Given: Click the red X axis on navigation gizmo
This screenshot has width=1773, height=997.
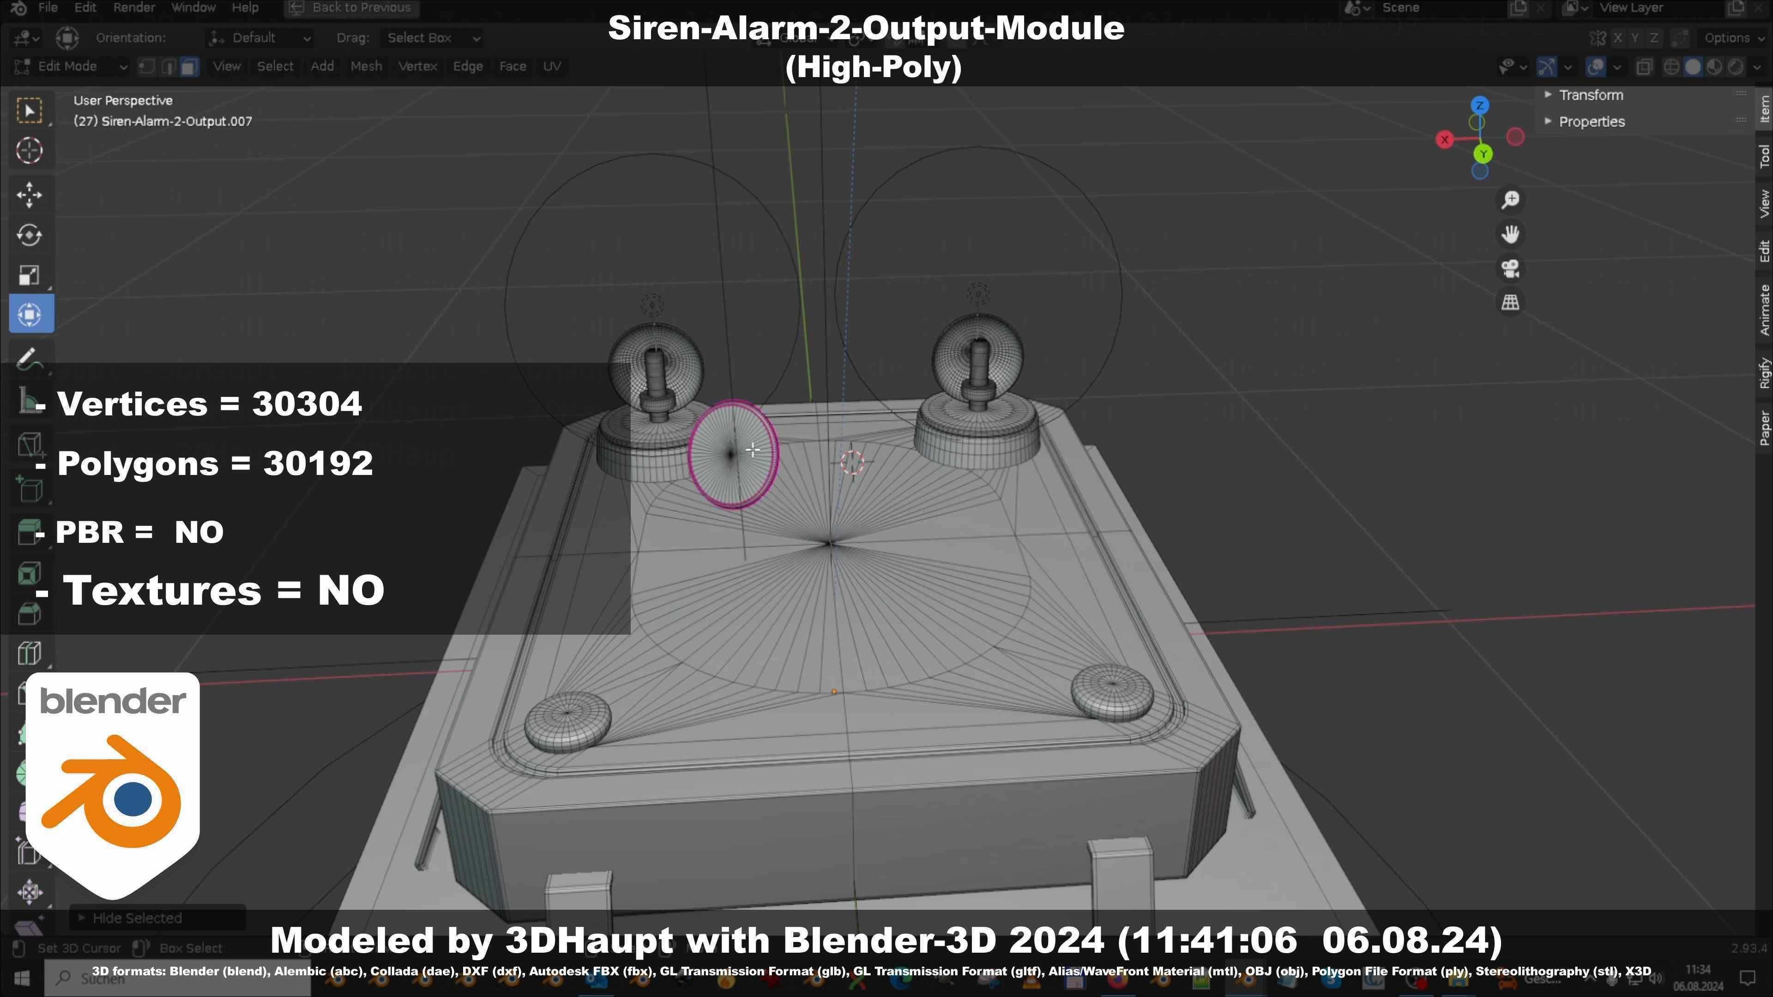Looking at the screenshot, I should 1445,140.
